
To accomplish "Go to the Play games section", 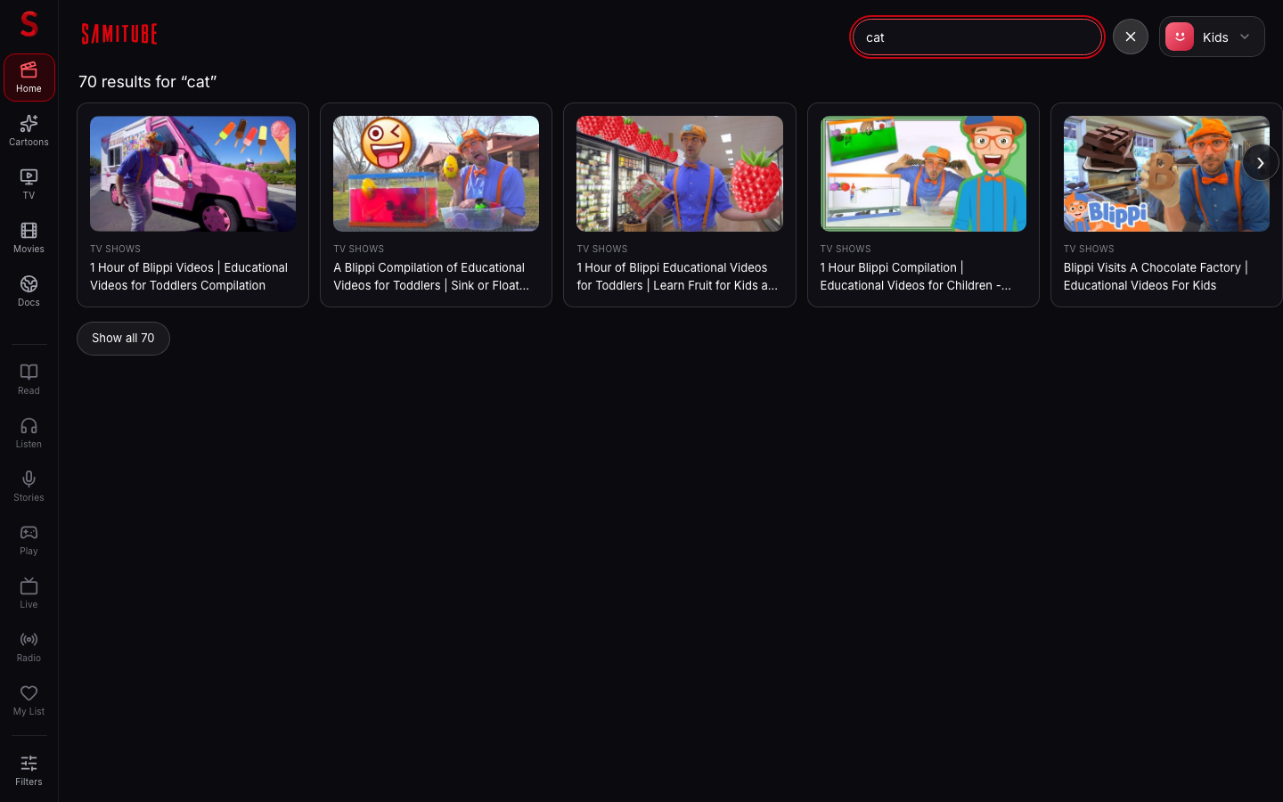I will (29, 540).
